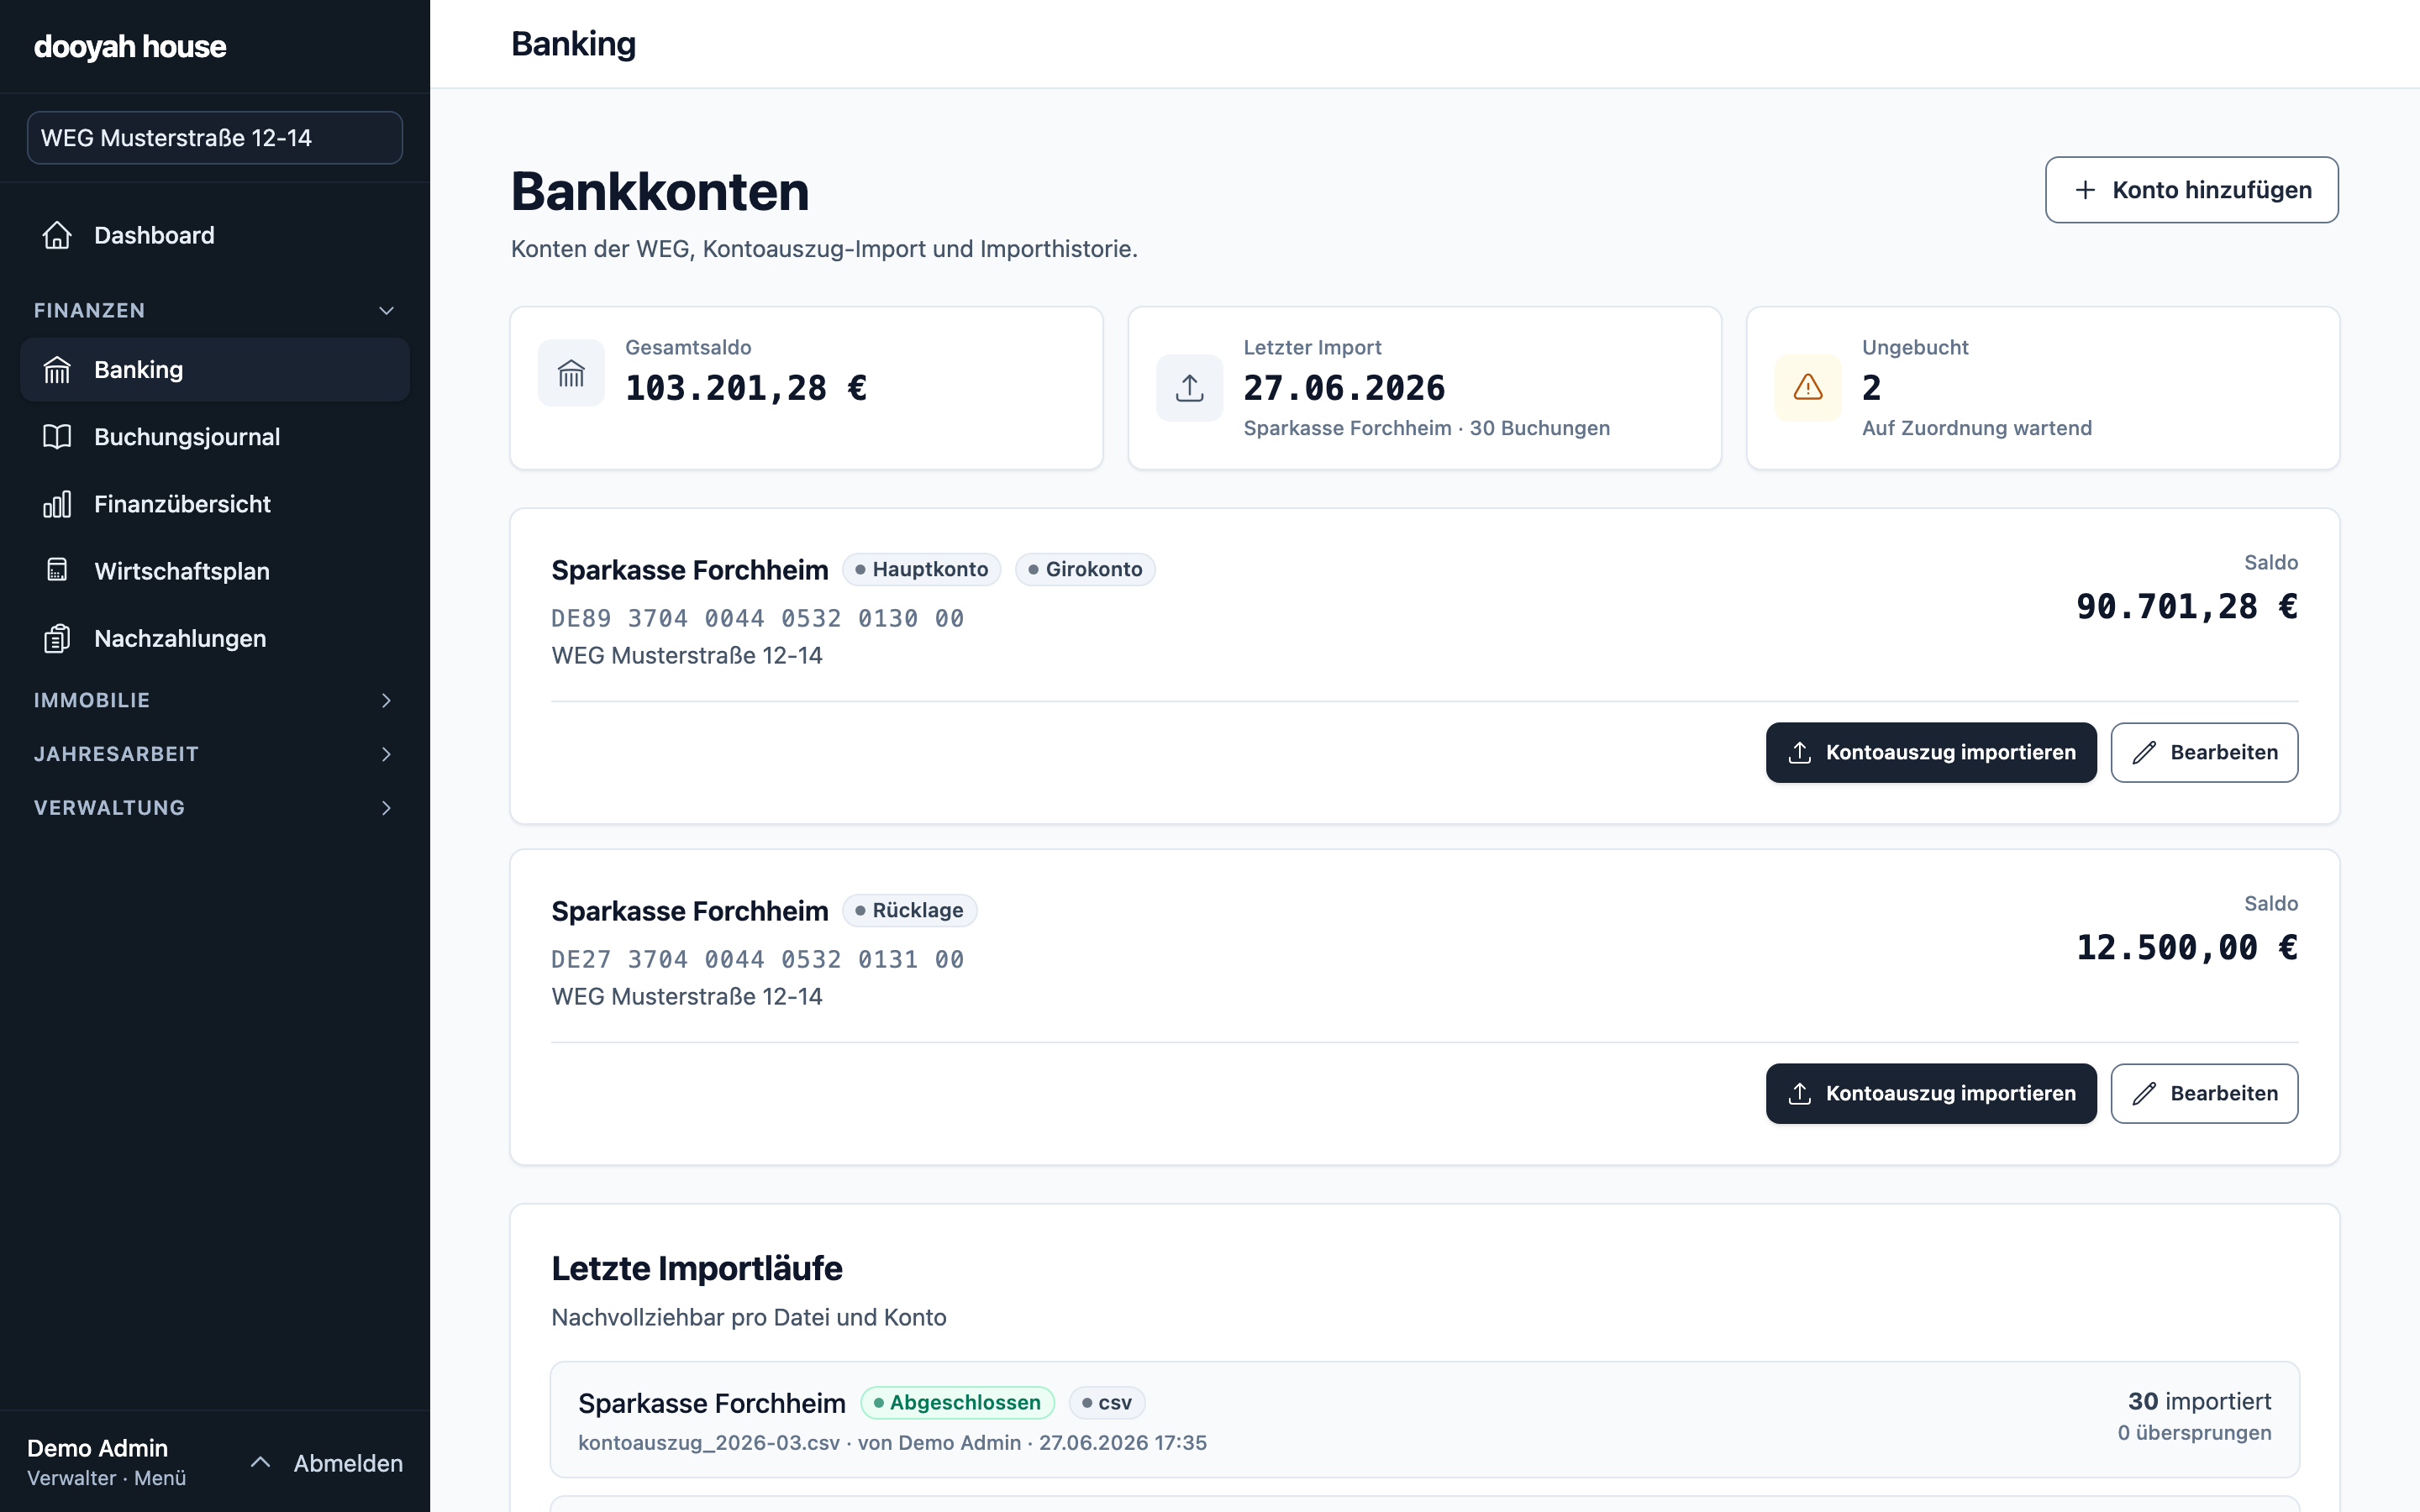The image size is (2420, 1512).
Task: Open the Dashboard menu item
Action: [215, 235]
